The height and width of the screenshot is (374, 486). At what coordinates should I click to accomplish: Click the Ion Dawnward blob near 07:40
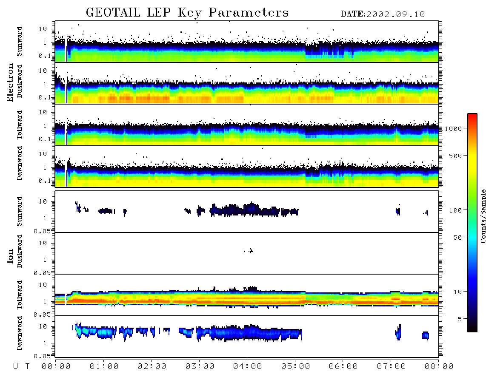(426, 335)
